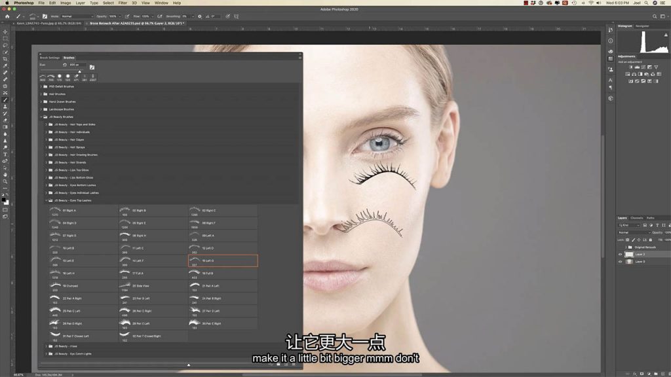
Task: Add a Brightness/Contrast adjustment
Action: [x=630, y=67]
